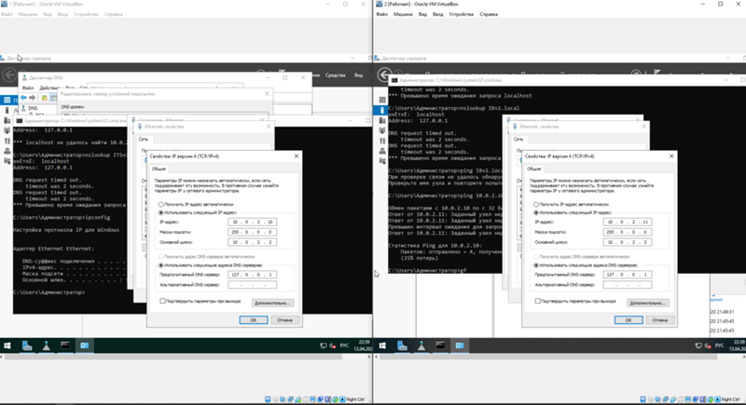Click alternate DNS server field in left VM
This screenshot has height=405, width=746.
[252, 285]
